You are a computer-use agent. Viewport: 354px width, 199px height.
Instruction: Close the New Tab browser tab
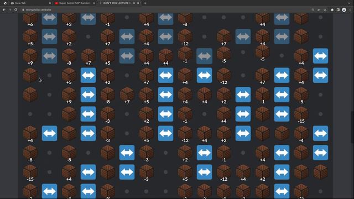(50, 3)
